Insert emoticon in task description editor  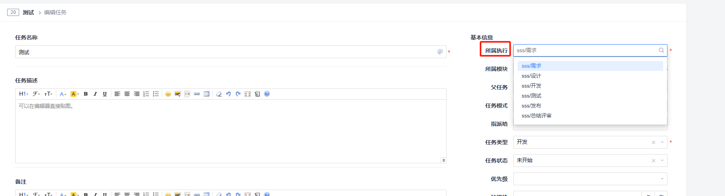(x=168, y=94)
